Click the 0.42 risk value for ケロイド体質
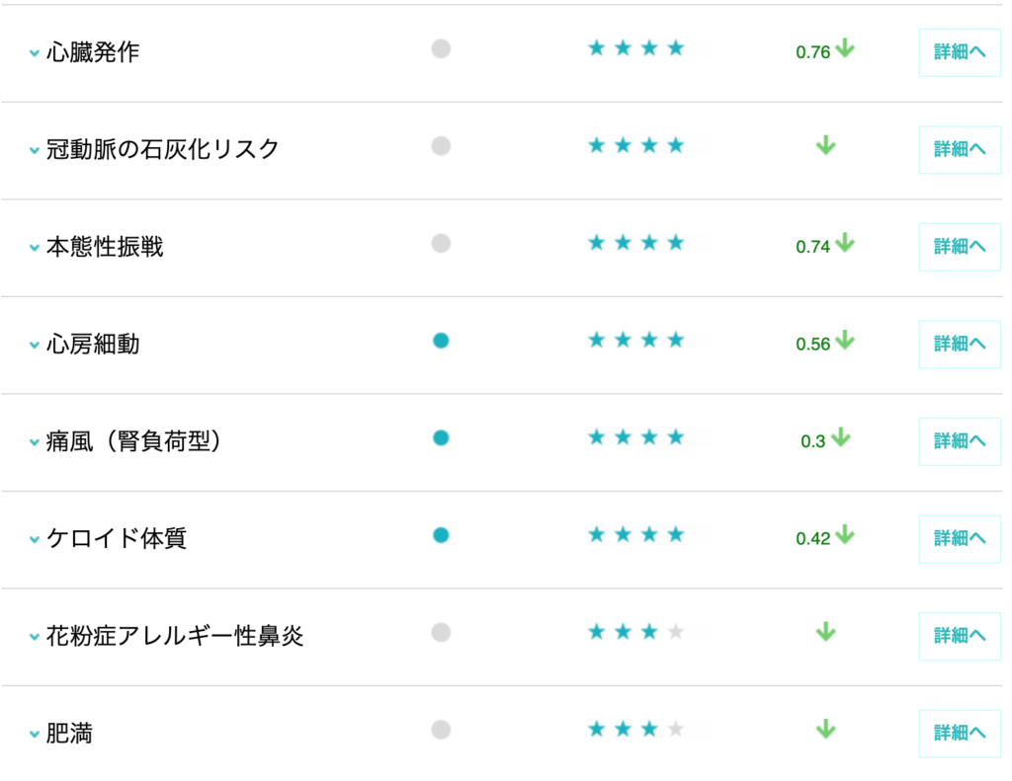 tap(813, 539)
